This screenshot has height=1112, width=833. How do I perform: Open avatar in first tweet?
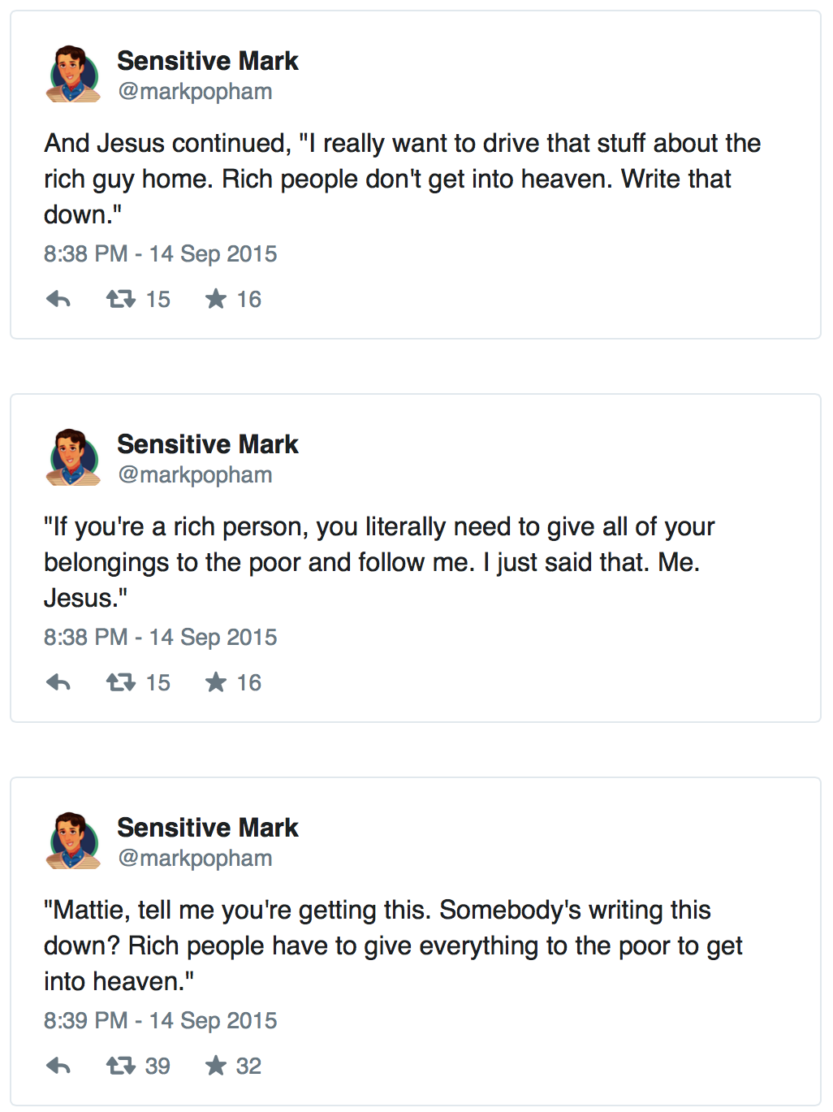(73, 74)
